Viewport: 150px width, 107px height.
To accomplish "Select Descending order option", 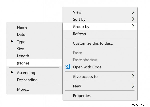I will click(27, 80).
